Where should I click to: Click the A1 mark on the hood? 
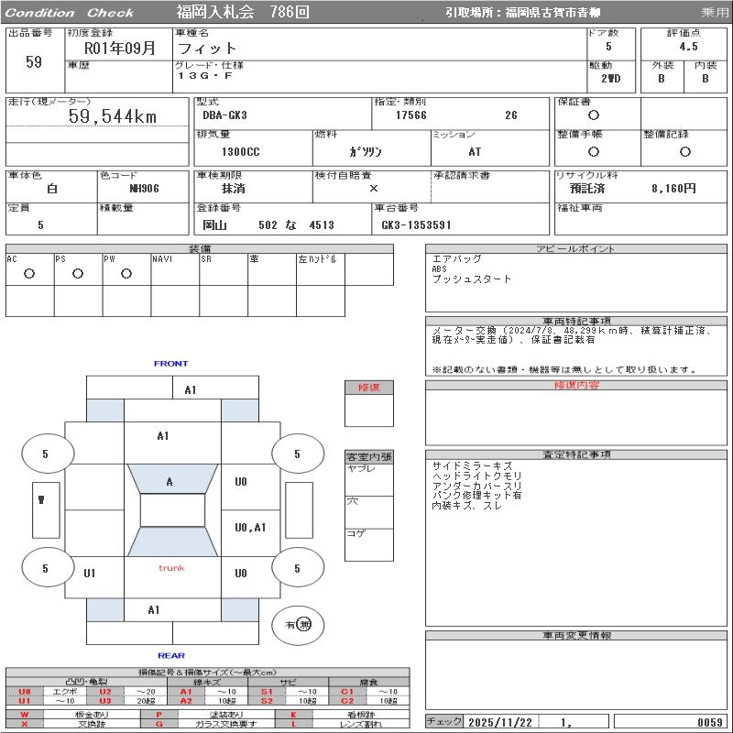click(x=163, y=436)
